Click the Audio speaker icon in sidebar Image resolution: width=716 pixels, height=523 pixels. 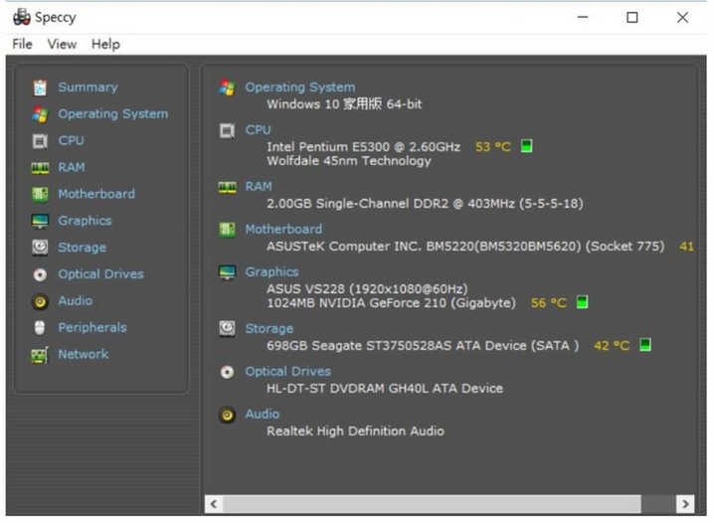40,301
